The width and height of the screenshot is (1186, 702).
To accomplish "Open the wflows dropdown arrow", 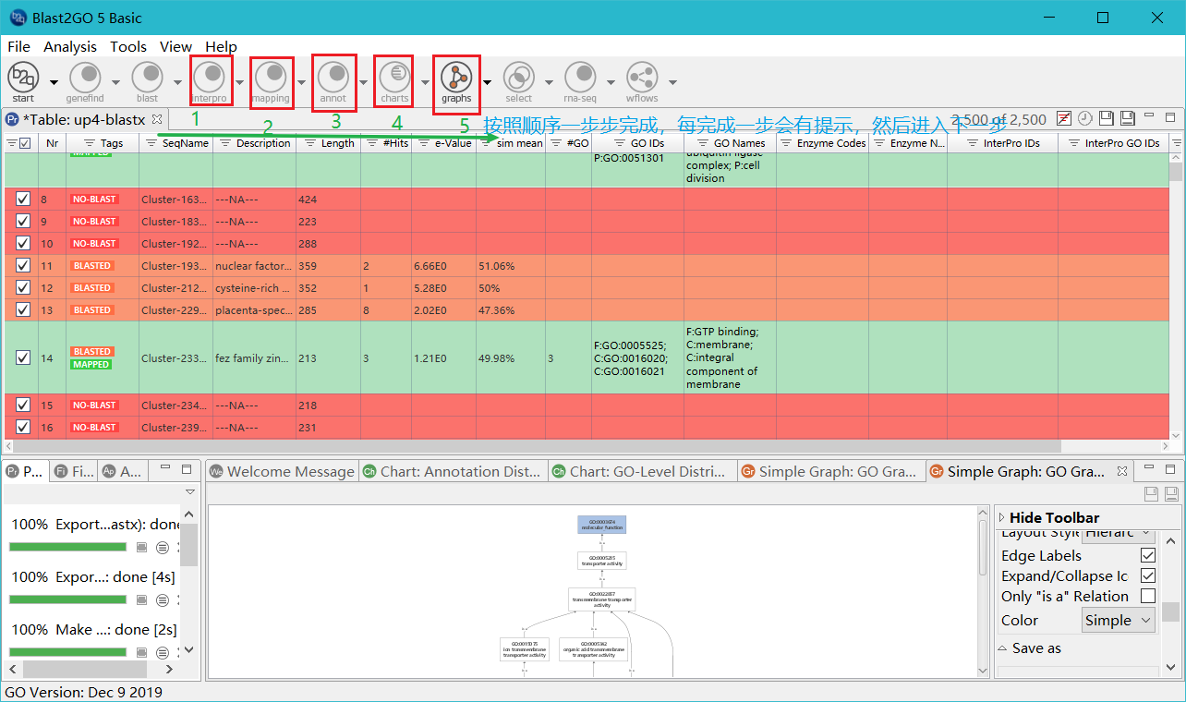I will pos(672,82).
